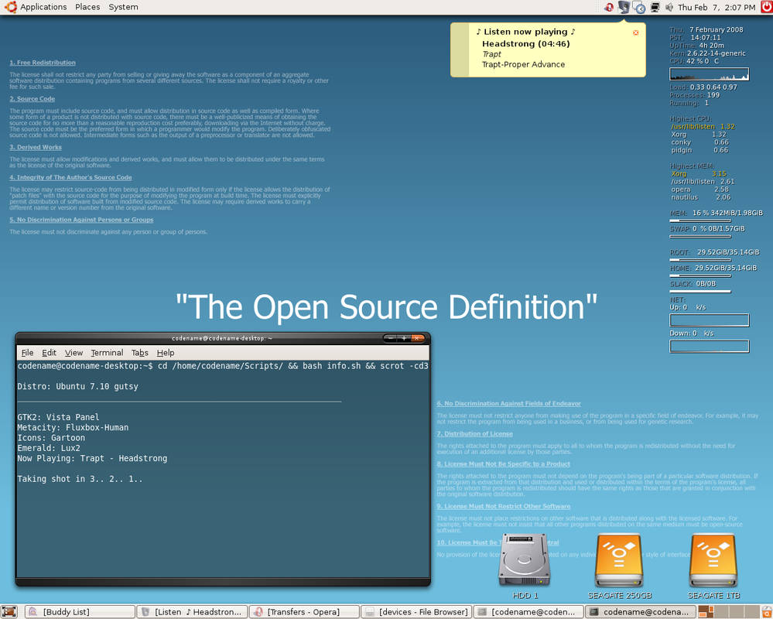Click the 'Now Playing: Trapt - Headstrong' terminal line
773x619 pixels.
pos(92,458)
